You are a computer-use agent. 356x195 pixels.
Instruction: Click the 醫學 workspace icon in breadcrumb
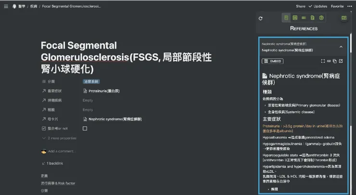(x=14, y=6)
